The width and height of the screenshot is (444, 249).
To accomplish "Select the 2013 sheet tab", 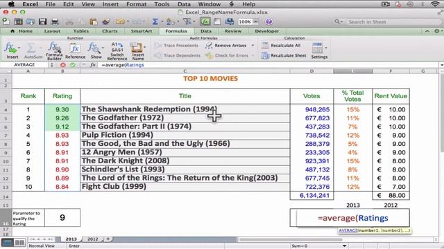I will click(71, 239).
